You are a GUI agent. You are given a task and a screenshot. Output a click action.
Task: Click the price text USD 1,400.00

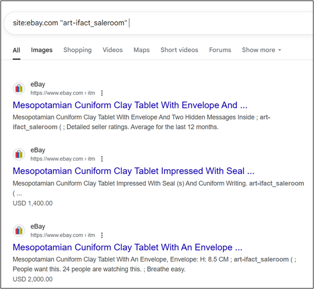[33, 203]
